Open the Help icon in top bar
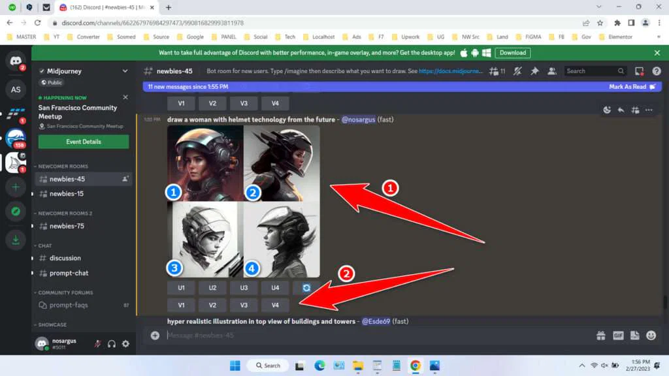669x376 pixels. click(x=656, y=71)
